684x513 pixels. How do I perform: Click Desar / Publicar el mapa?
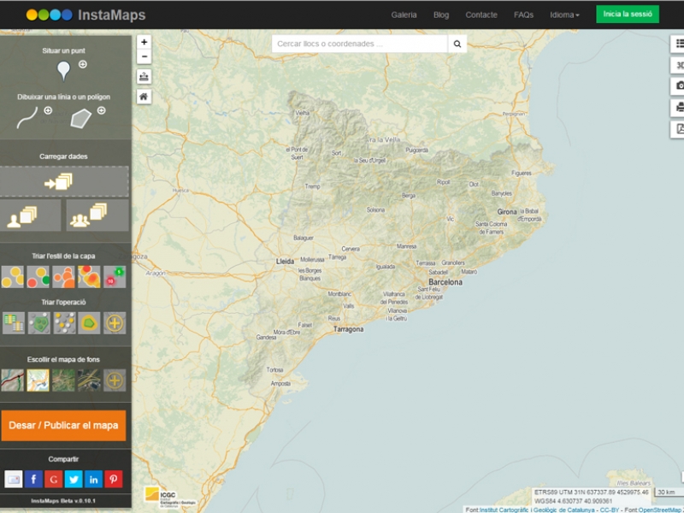pos(63,425)
